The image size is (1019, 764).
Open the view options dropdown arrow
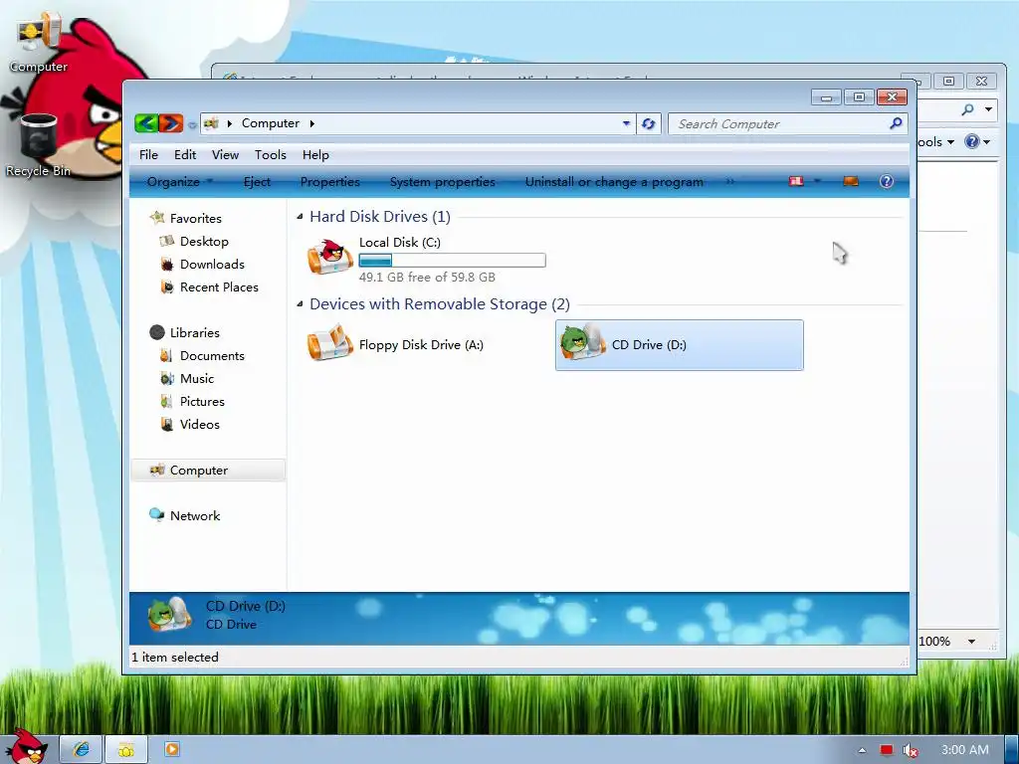pos(817,182)
